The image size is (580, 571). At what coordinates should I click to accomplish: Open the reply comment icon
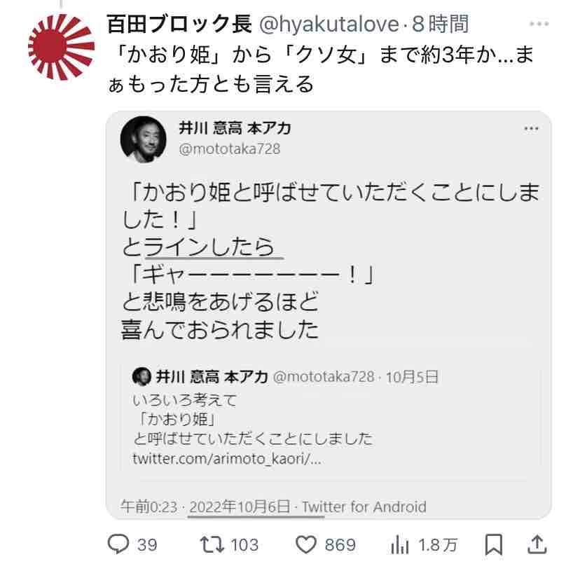(x=118, y=544)
